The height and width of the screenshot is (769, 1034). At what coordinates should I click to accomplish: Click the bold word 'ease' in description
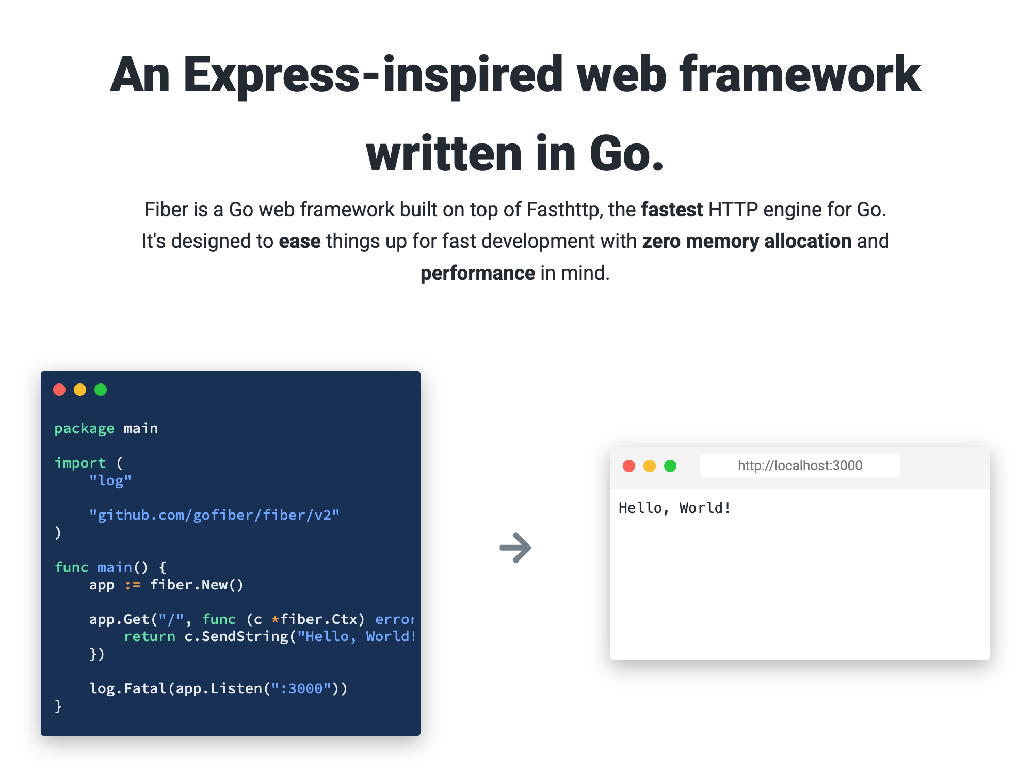click(x=299, y=242)
